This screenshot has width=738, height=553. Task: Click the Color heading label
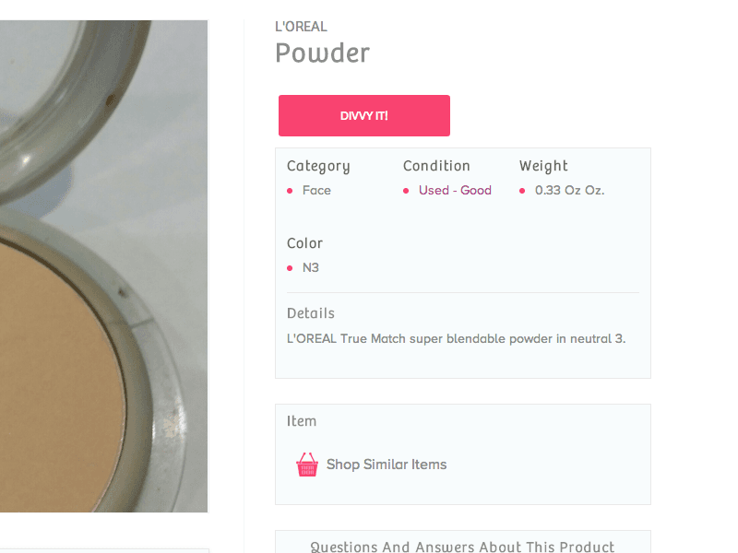pyautogui.click(x=305, y=243)
